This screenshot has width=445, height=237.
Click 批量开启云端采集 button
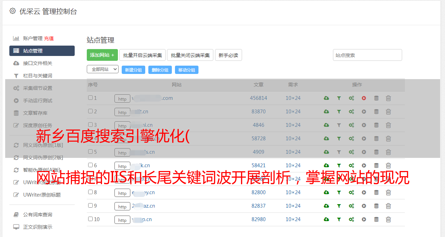coord(142,55)
